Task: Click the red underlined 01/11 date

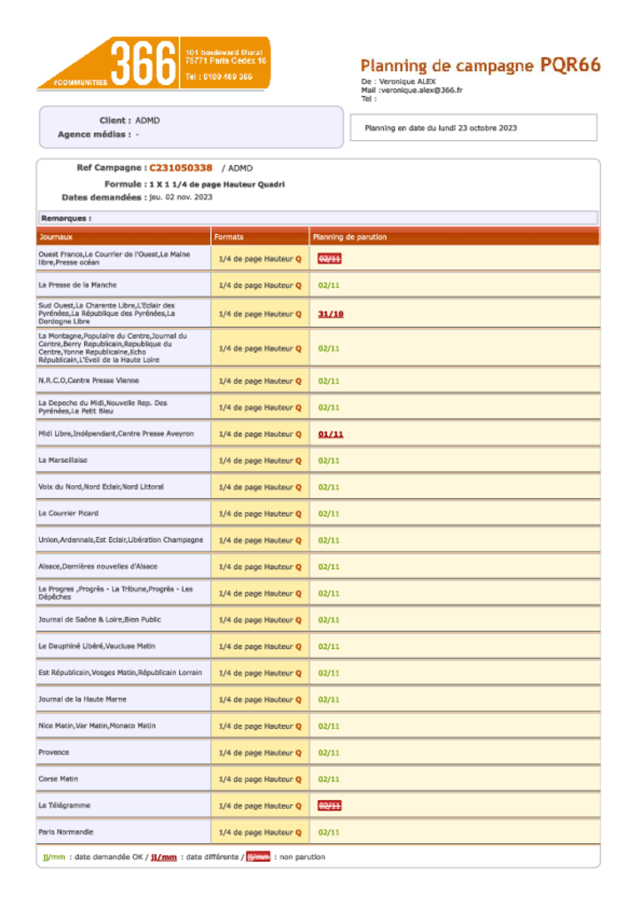Action: [331, 434]
